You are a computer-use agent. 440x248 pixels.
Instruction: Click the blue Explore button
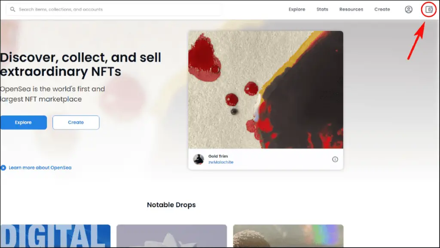click(x=23, y=122)
